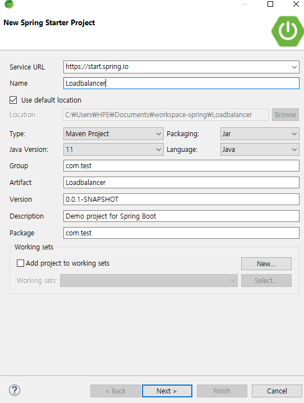
Task: Click the greyed-out Back button
Action: coord(116,391)
